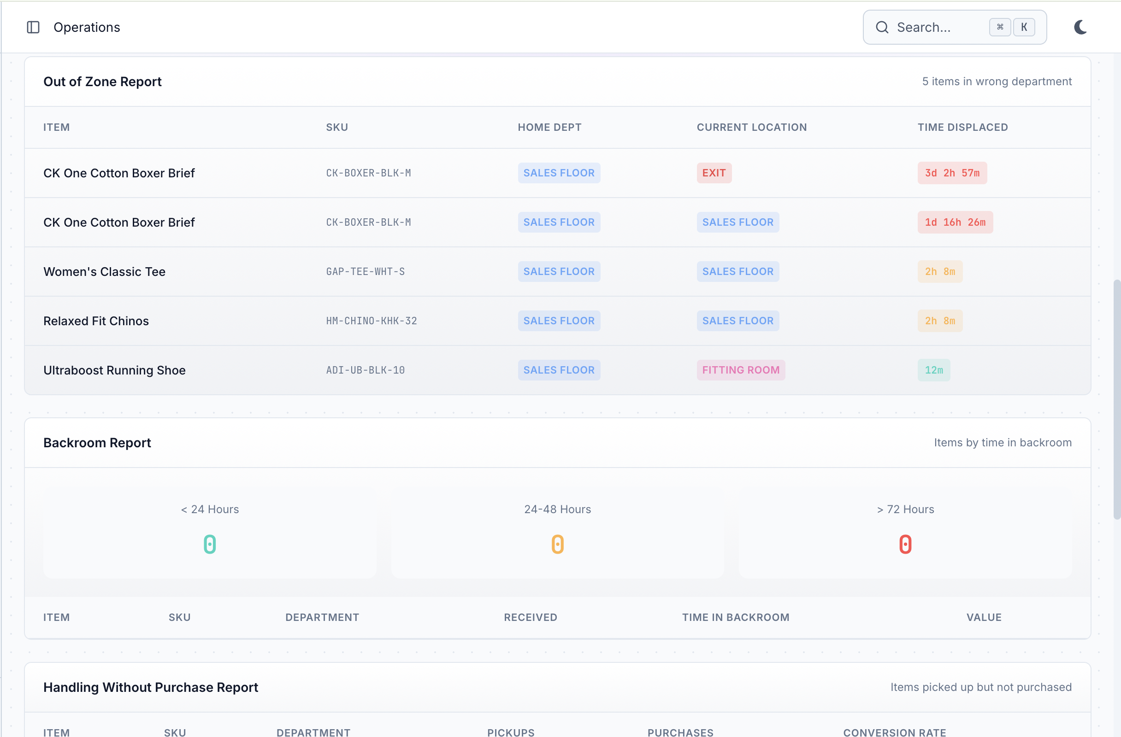The height and width of the screenshot is (737, 1121).
Task: Select the green counter under < 24 Hours
Action: pos(210,544)
